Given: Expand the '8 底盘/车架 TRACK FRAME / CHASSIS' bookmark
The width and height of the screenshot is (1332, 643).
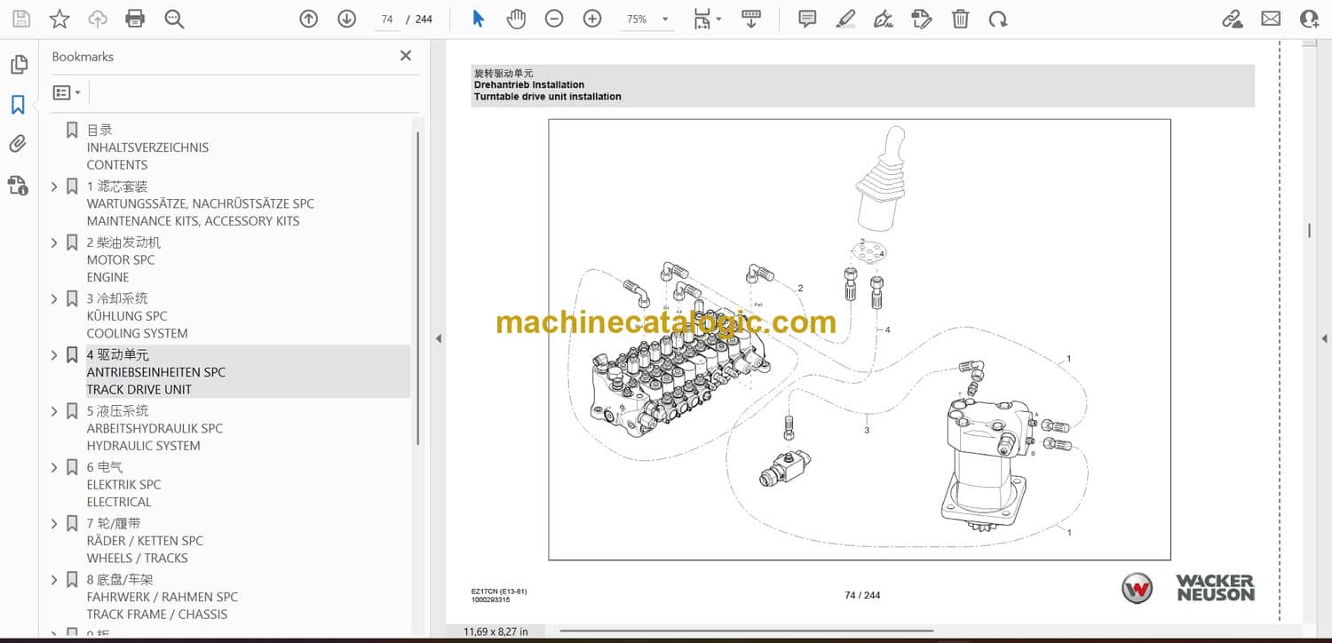Looking at the screenshot, I should point(54,580).
